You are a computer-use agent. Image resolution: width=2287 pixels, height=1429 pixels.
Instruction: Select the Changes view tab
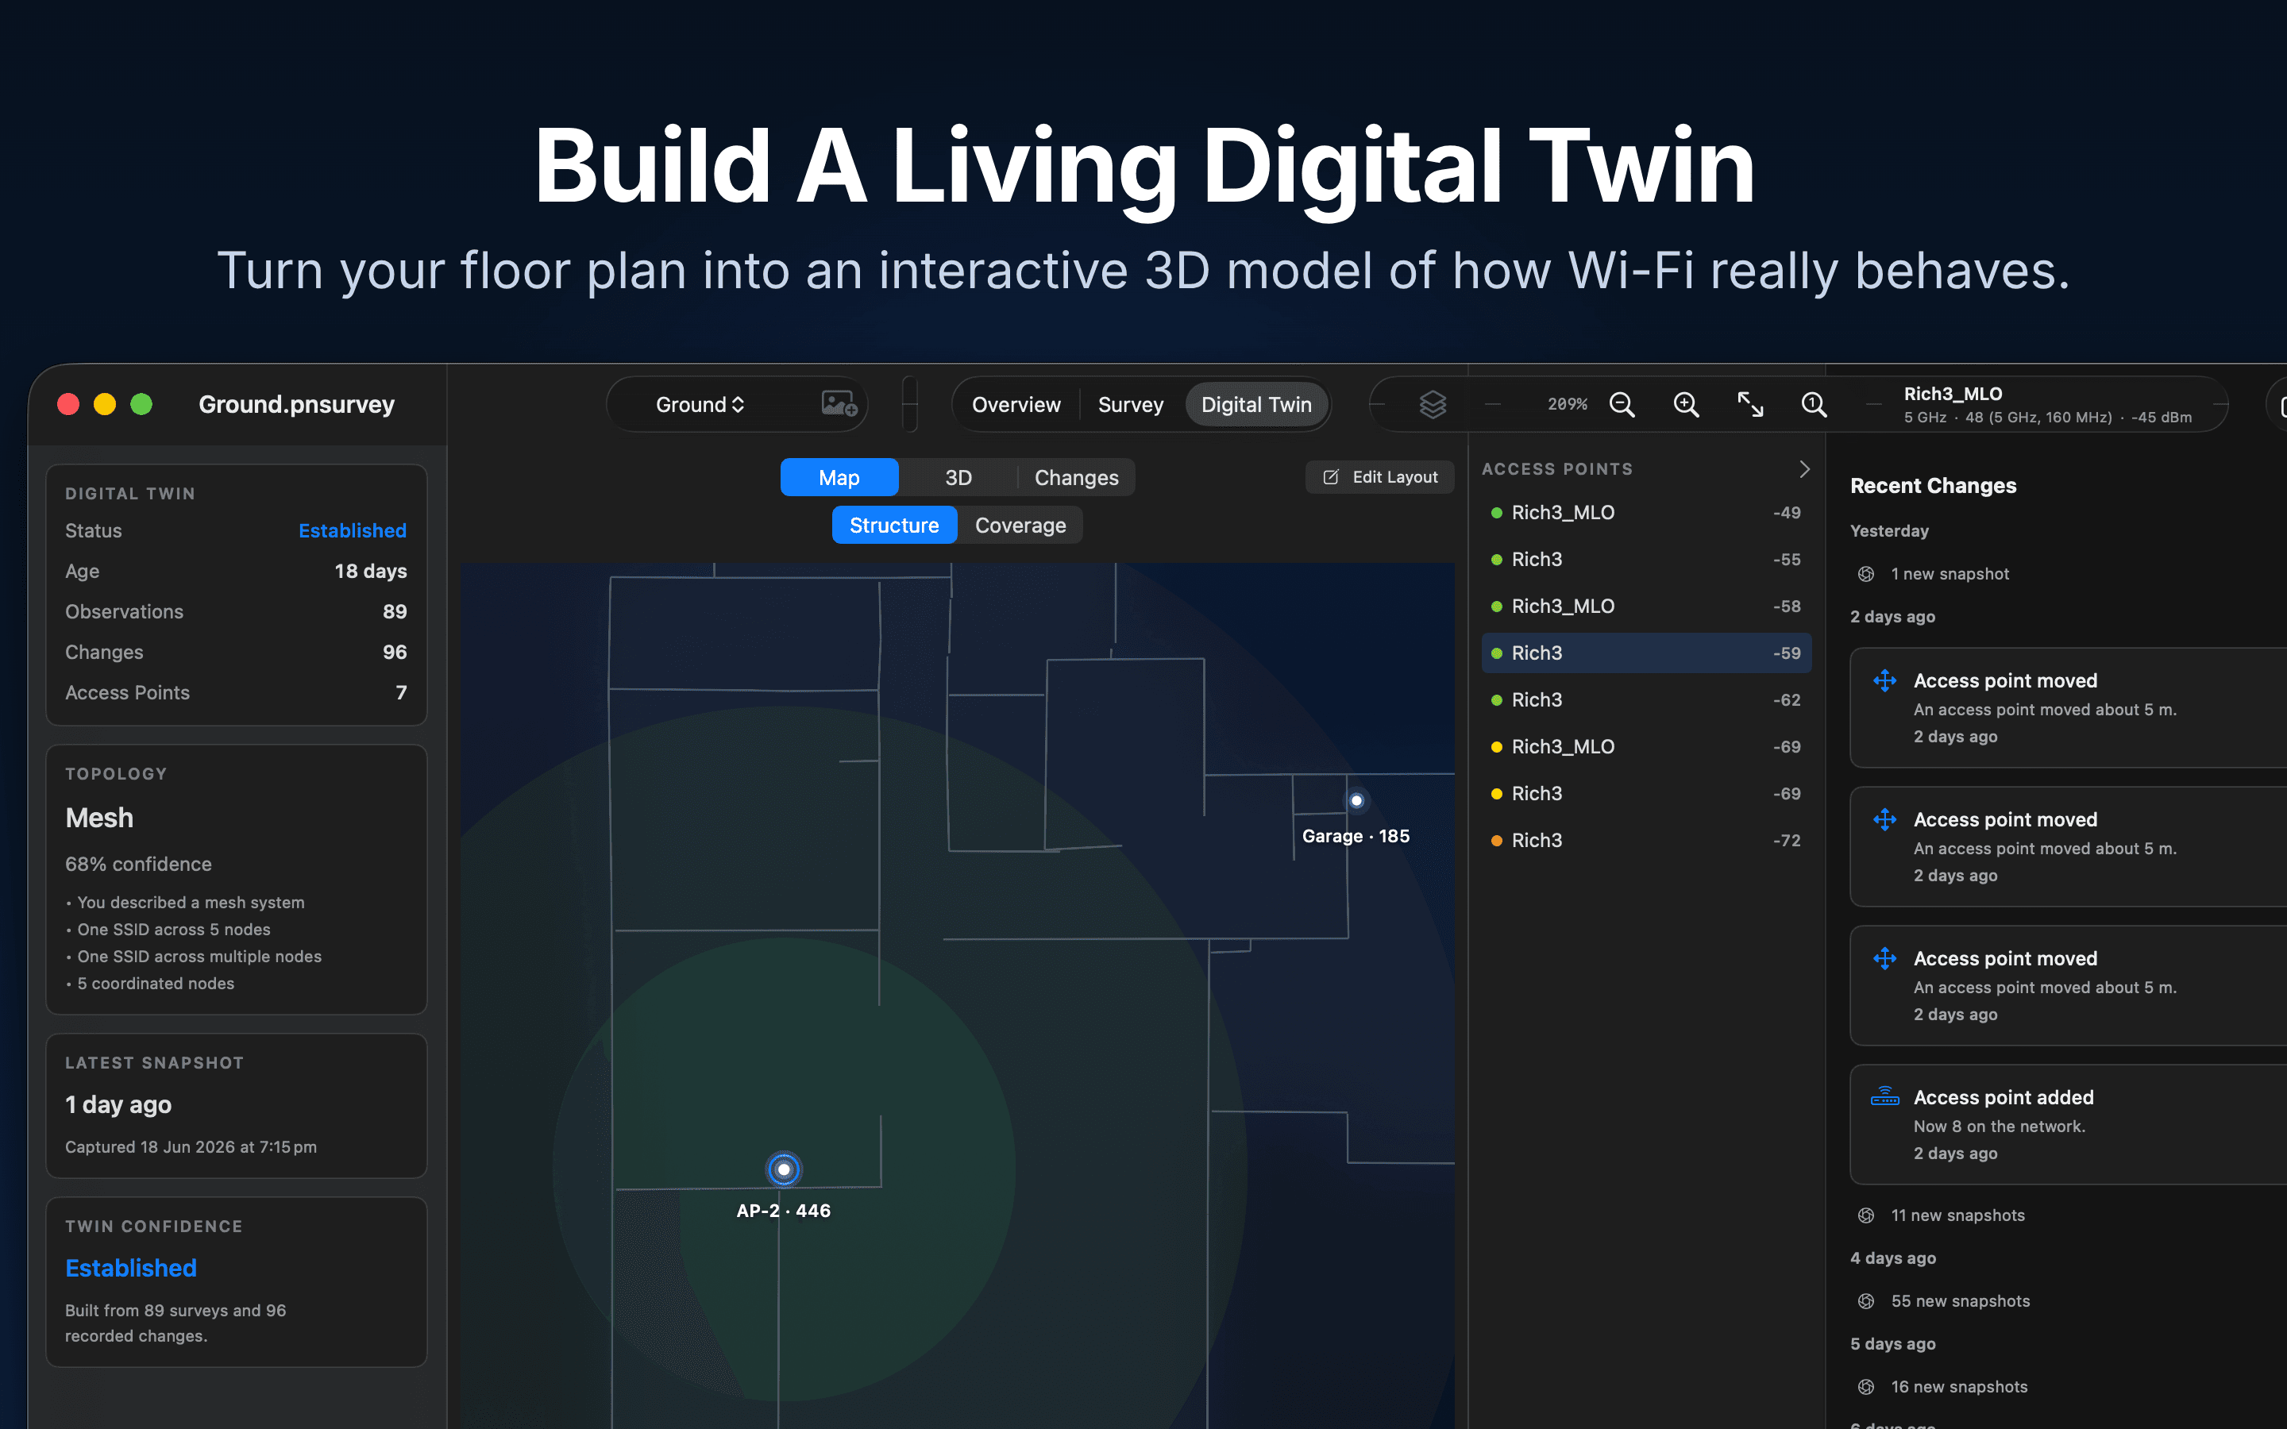point(1077,477)
